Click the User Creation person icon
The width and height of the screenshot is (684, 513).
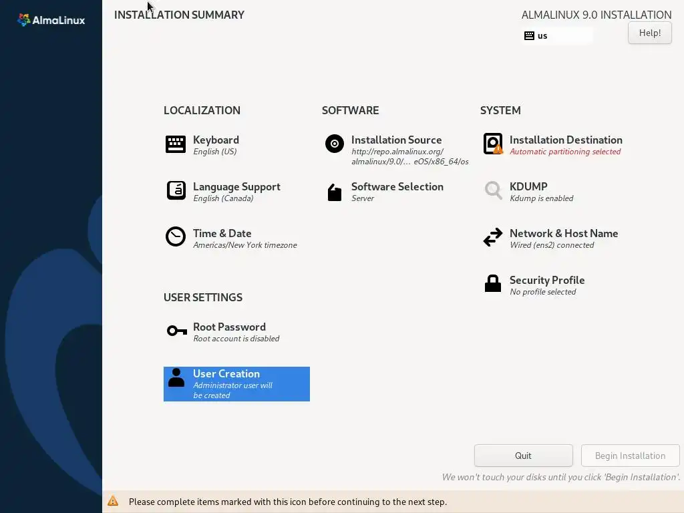(176, 378)
